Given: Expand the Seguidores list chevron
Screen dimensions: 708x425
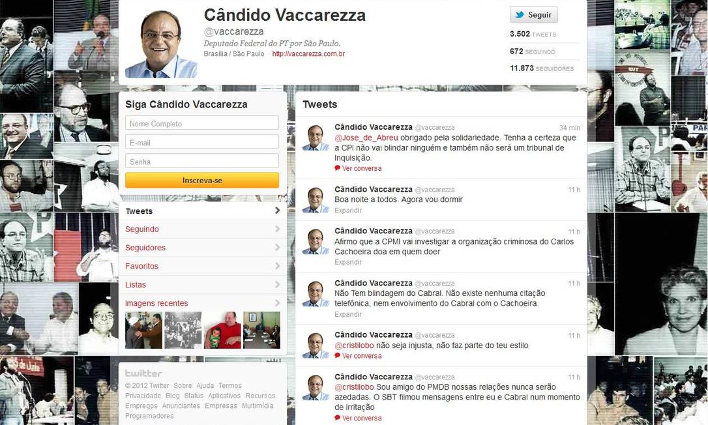Looking at the screenshot, I should point(277,248).
